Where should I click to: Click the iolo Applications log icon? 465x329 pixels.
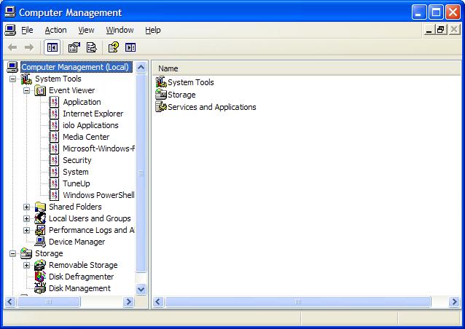coord(54,125)
